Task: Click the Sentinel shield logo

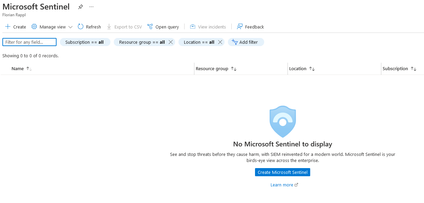Action: 283,122
